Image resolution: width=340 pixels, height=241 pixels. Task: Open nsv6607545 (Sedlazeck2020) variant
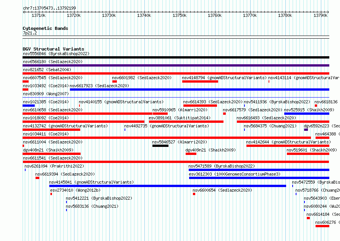tap(53, 78)
